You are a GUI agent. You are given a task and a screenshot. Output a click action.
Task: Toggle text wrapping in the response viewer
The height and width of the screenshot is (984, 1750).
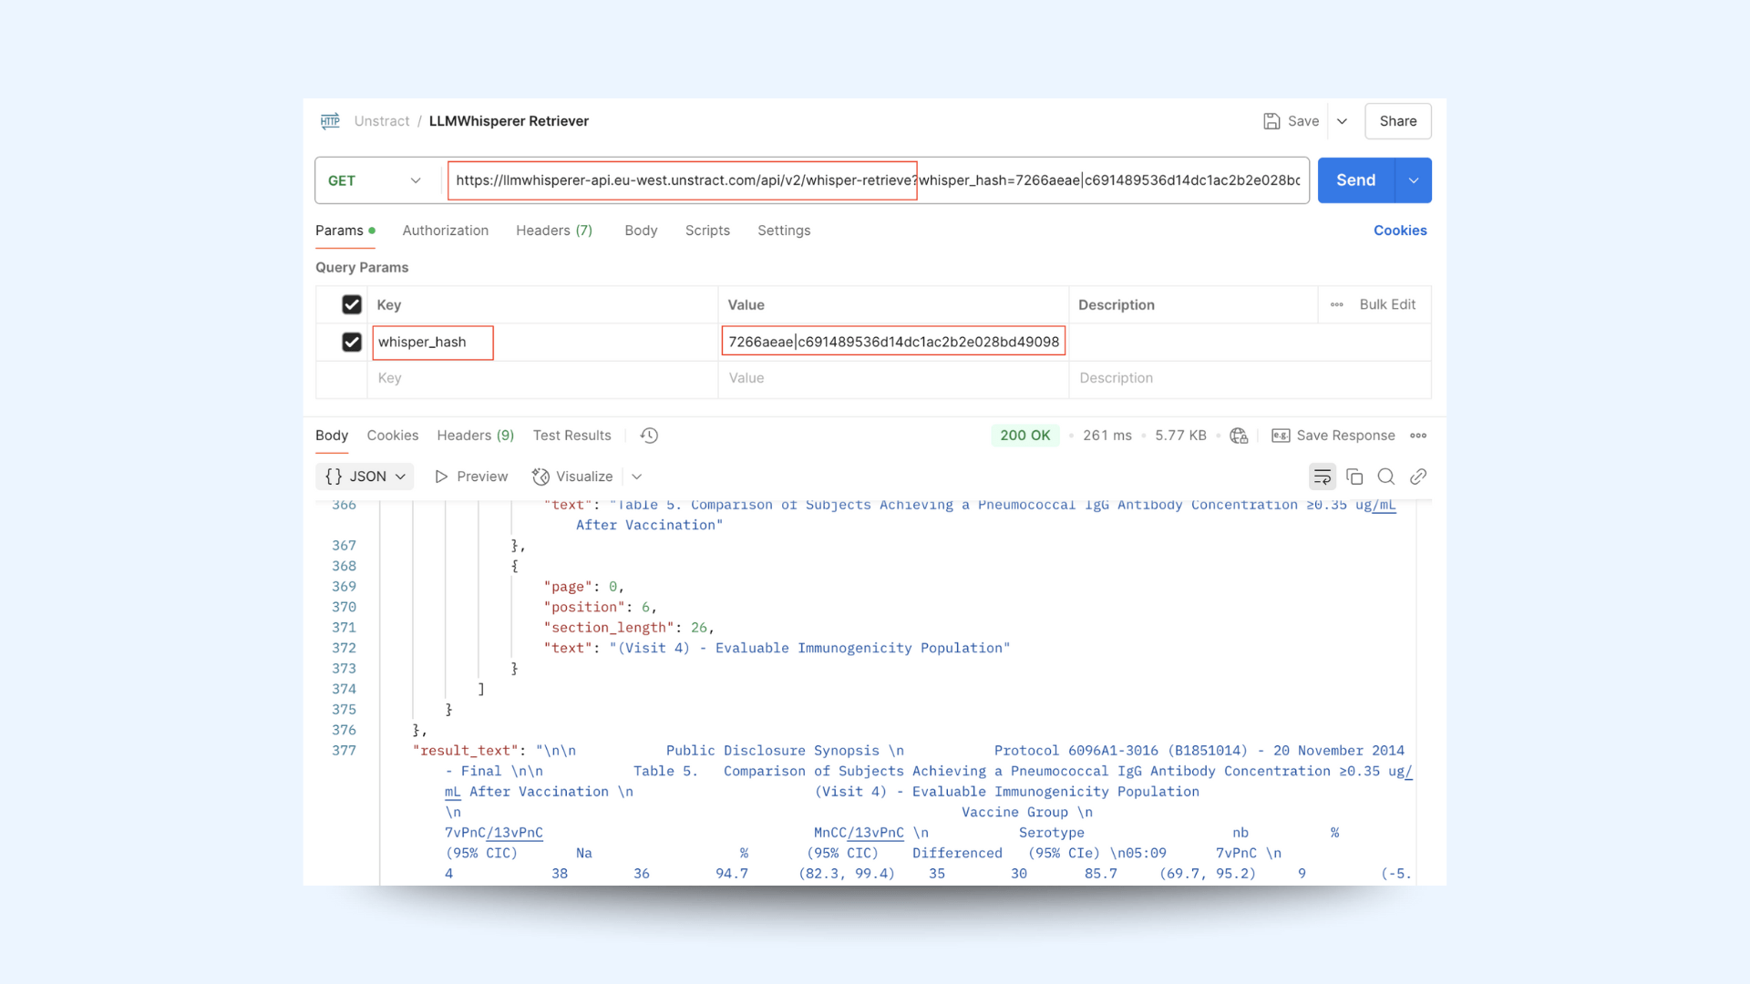coord(1323,476)
